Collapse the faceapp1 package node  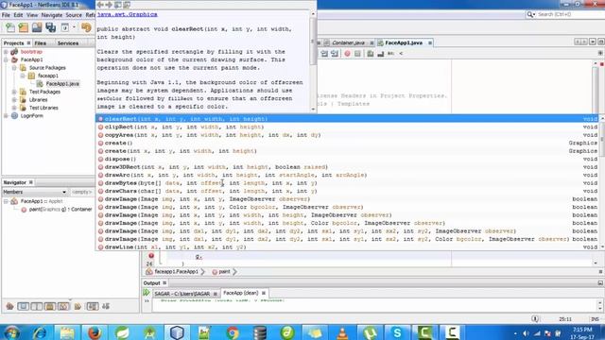(x=23, y=76)
